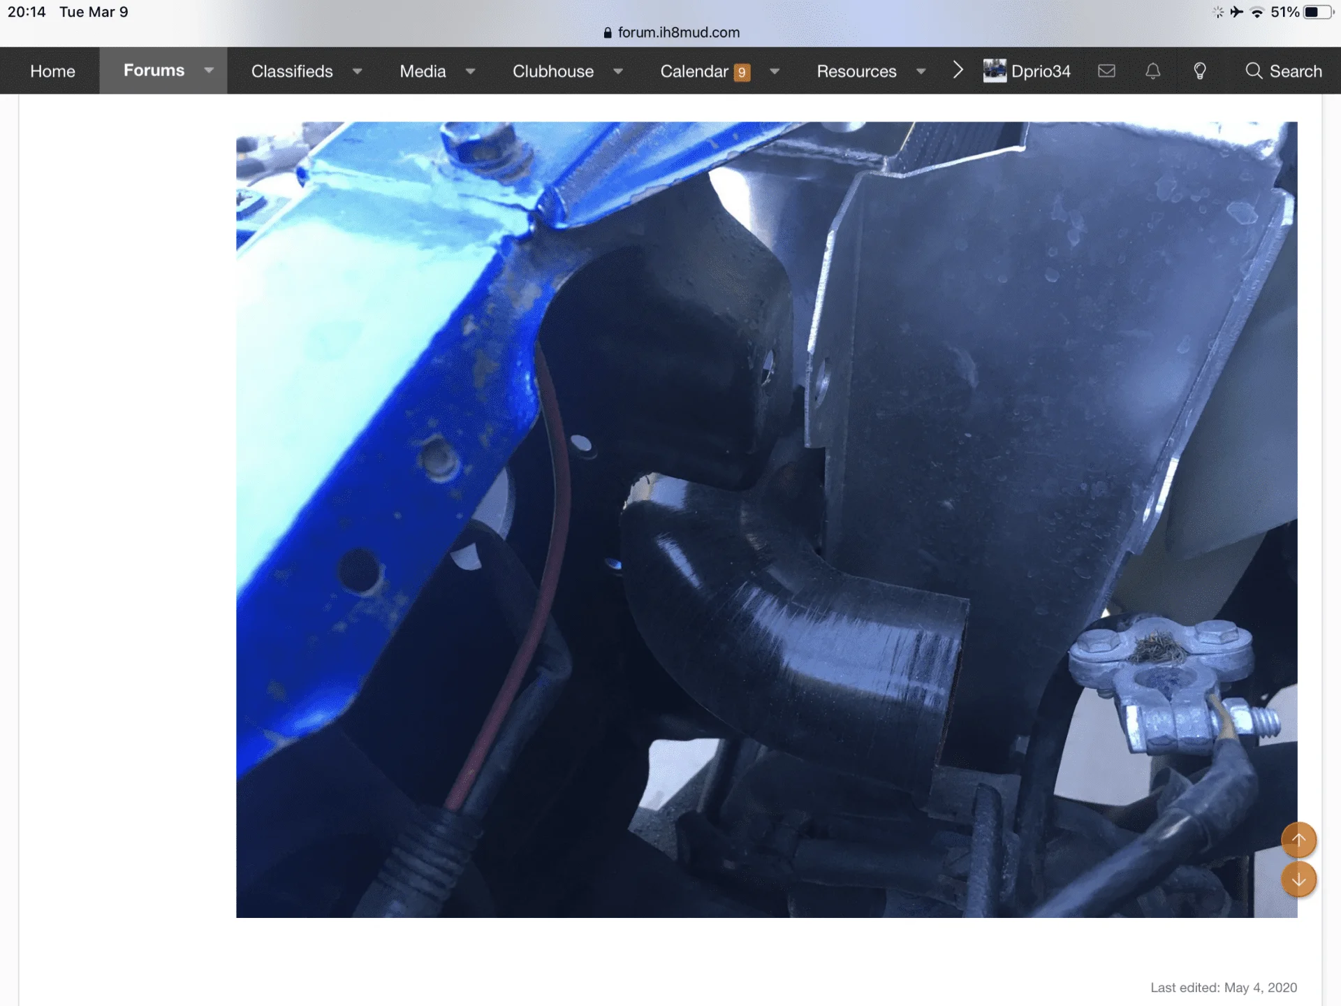Open the Calendar page
This screenshot has height=1006, width=1341.
[x=694, y=71]
